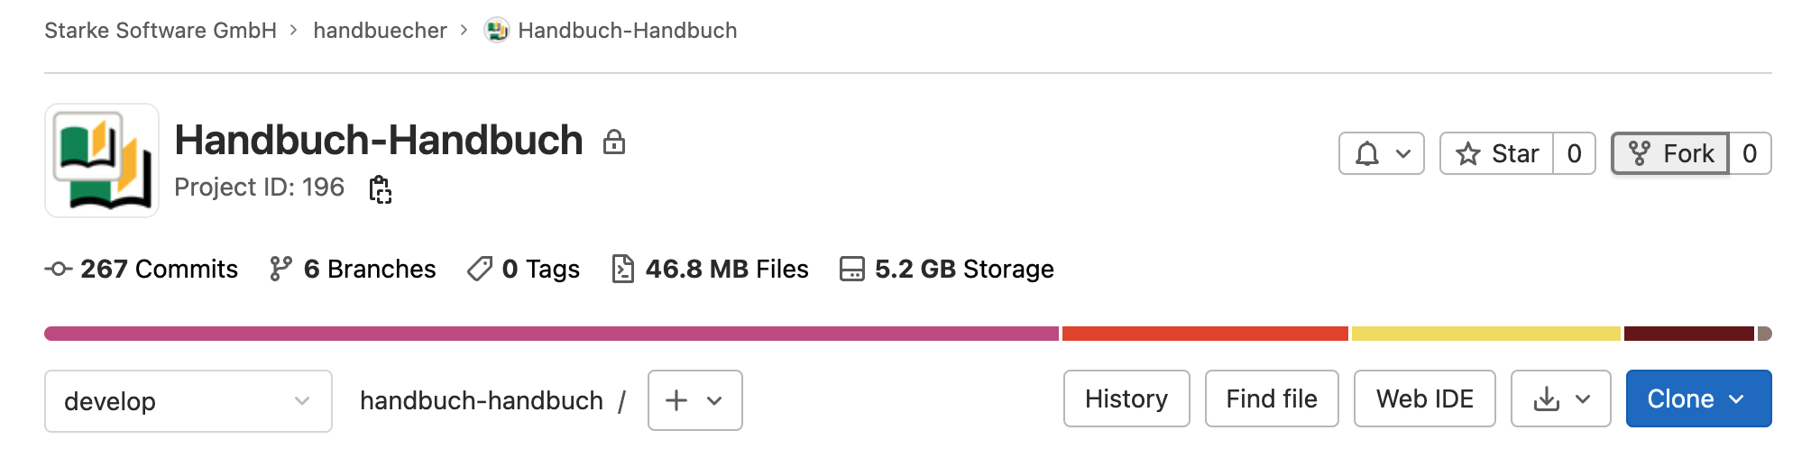
Task: Open the plus add-file dropdown
Action: pos(694,400)
